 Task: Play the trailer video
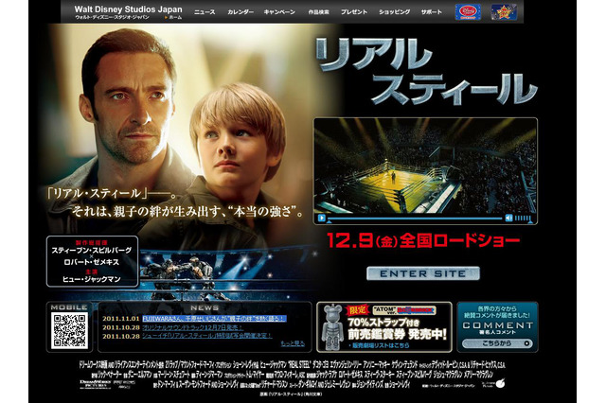tap(322, 219)
